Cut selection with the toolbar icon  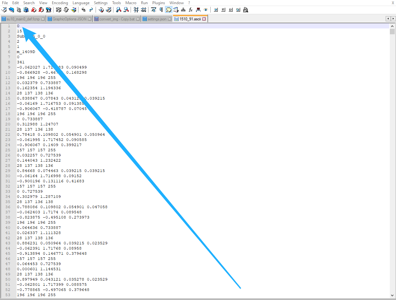click(x=59, y=10)
